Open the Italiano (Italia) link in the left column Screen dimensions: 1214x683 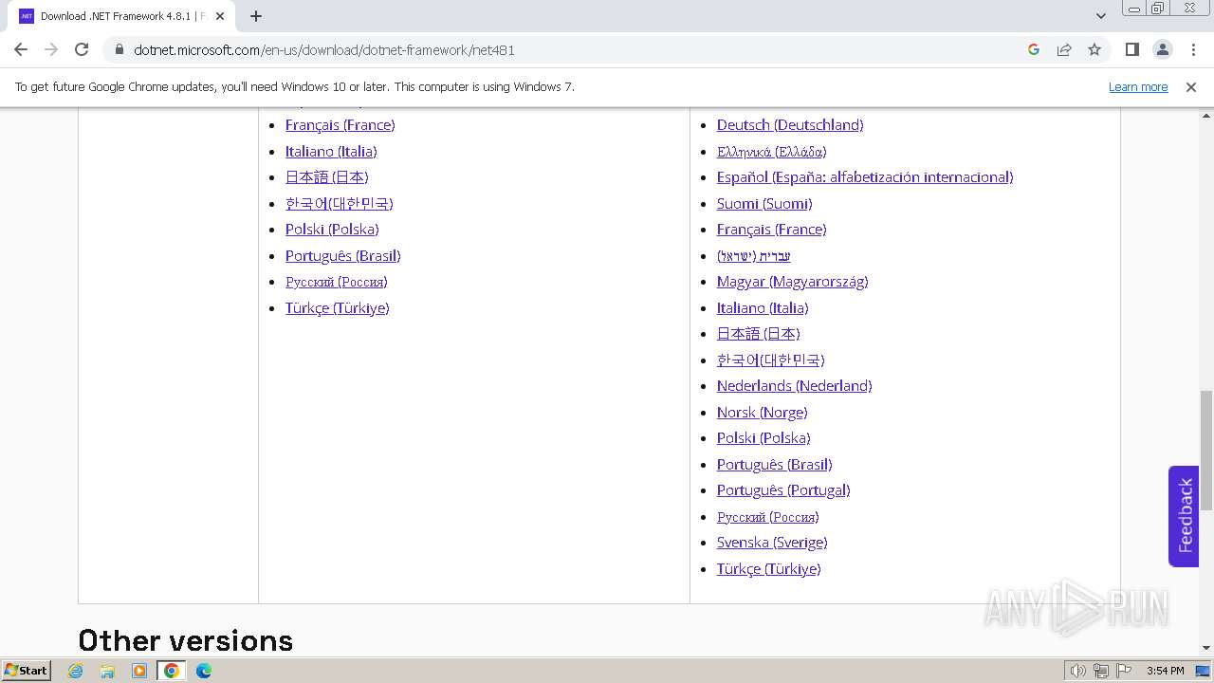coord(331,151)
